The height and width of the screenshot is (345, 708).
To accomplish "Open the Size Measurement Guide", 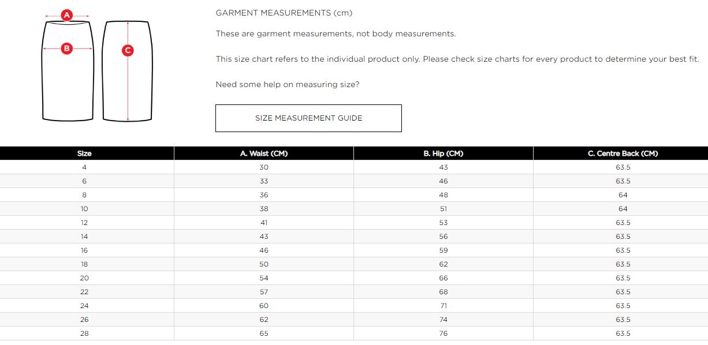I will 308,118.
